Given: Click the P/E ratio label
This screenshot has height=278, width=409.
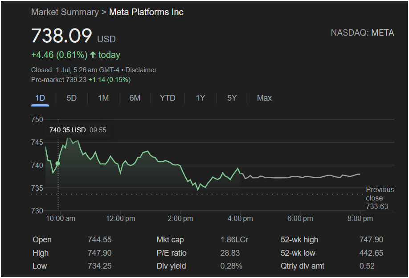Looking at the screenshot, I should click(x=172, y=253).
